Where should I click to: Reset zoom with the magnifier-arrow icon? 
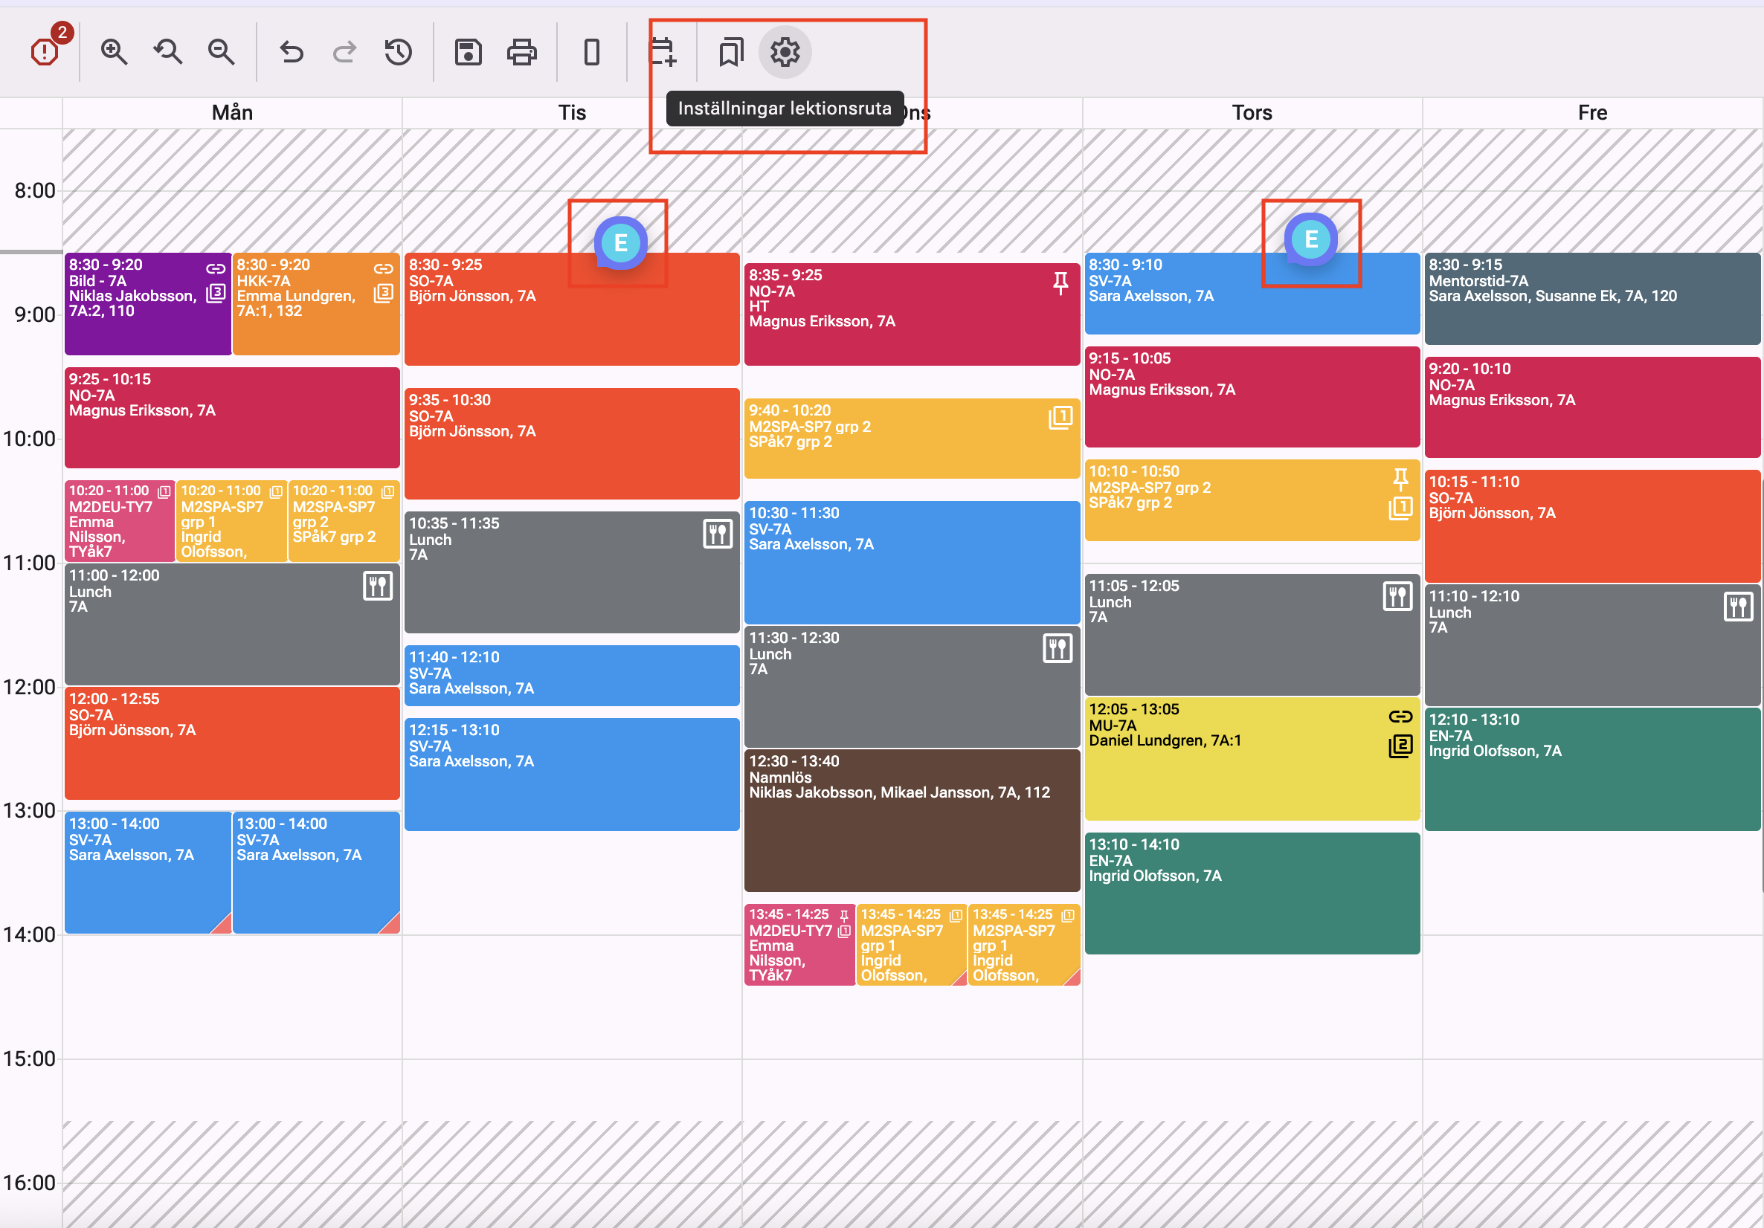pos(167,51)
